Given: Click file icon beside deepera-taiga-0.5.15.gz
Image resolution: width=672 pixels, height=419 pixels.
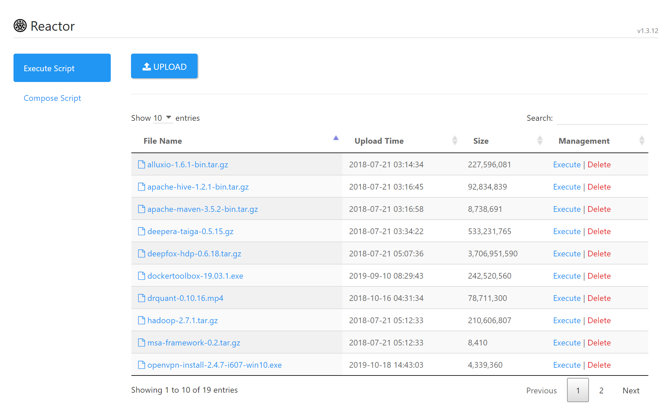Looking at the screenshot, I should click(141, 231).
